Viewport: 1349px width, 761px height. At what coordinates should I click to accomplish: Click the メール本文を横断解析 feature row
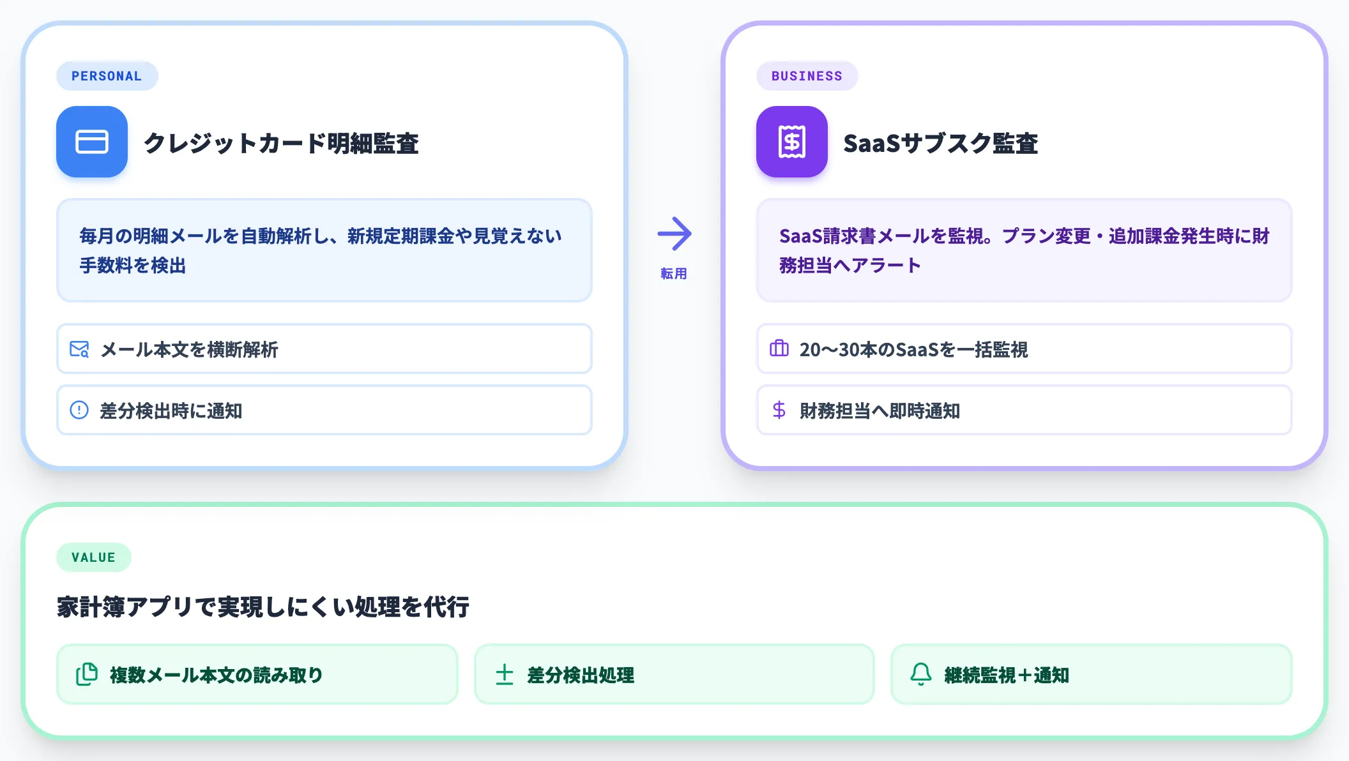tap(324, 349)
